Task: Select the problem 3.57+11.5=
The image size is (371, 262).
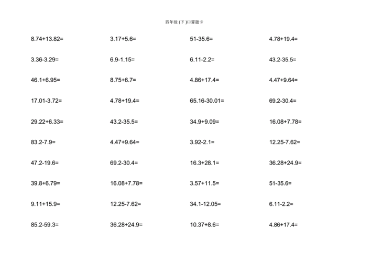Action: click(204, 183)
